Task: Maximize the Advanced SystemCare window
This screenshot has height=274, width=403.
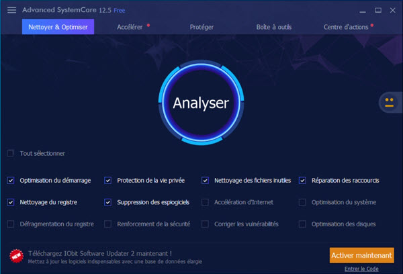Action: [377, 10]
